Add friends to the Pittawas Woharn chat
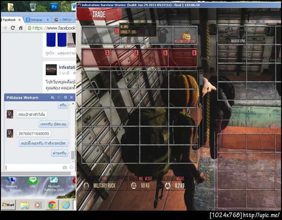Viewport: 282px width, 220px height. point(53,97)
